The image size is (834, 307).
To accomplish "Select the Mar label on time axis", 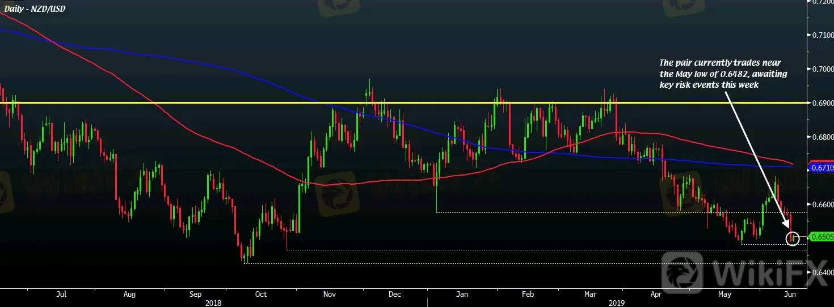I will (x=589, y=295).
